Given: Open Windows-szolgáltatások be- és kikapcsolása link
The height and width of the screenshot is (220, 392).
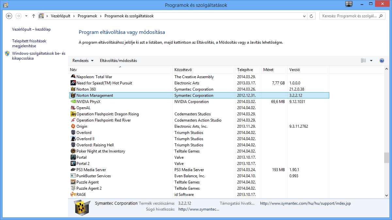Looking at the screenshot, I should (x=39, y=56).
